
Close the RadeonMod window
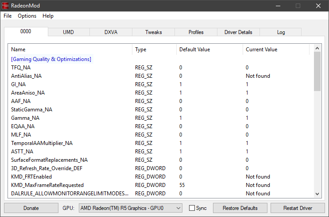coord(318,6)
